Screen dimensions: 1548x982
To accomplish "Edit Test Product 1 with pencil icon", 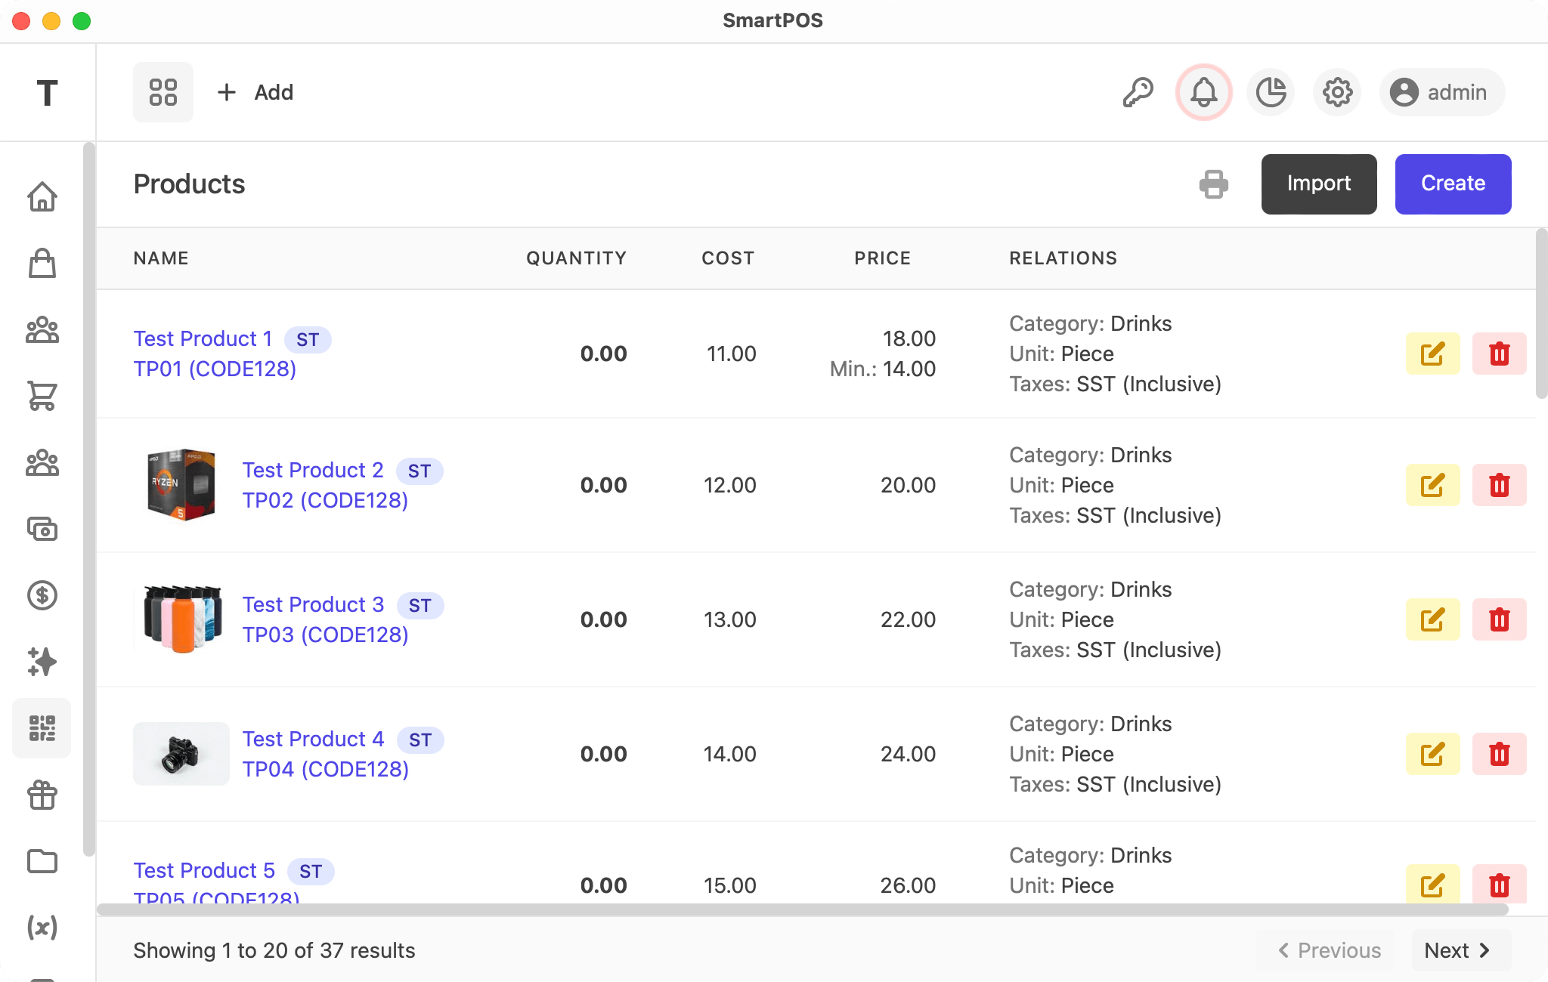I will tap(1432, 354).
